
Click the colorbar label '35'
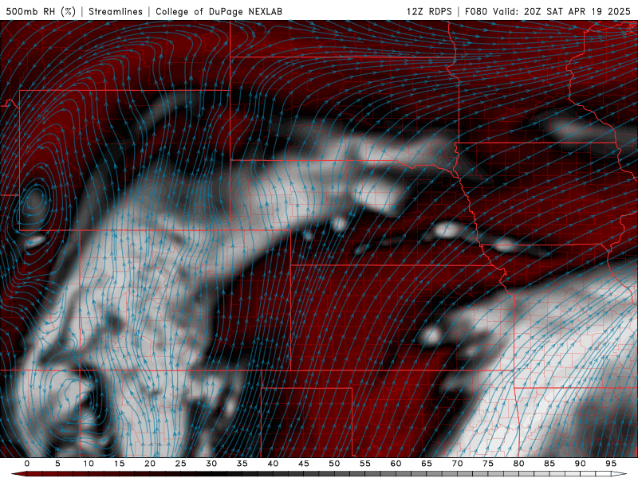coord(242,464)
